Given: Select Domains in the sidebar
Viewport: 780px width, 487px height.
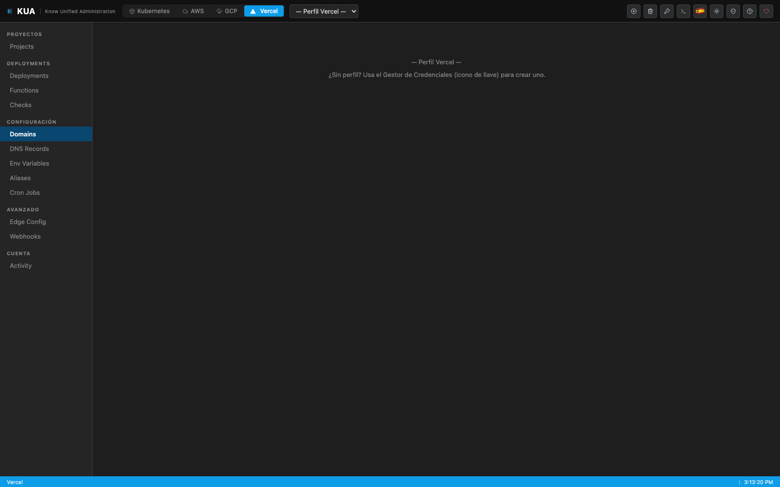Looking at the screenshot, I should click(x=46, y=134).
